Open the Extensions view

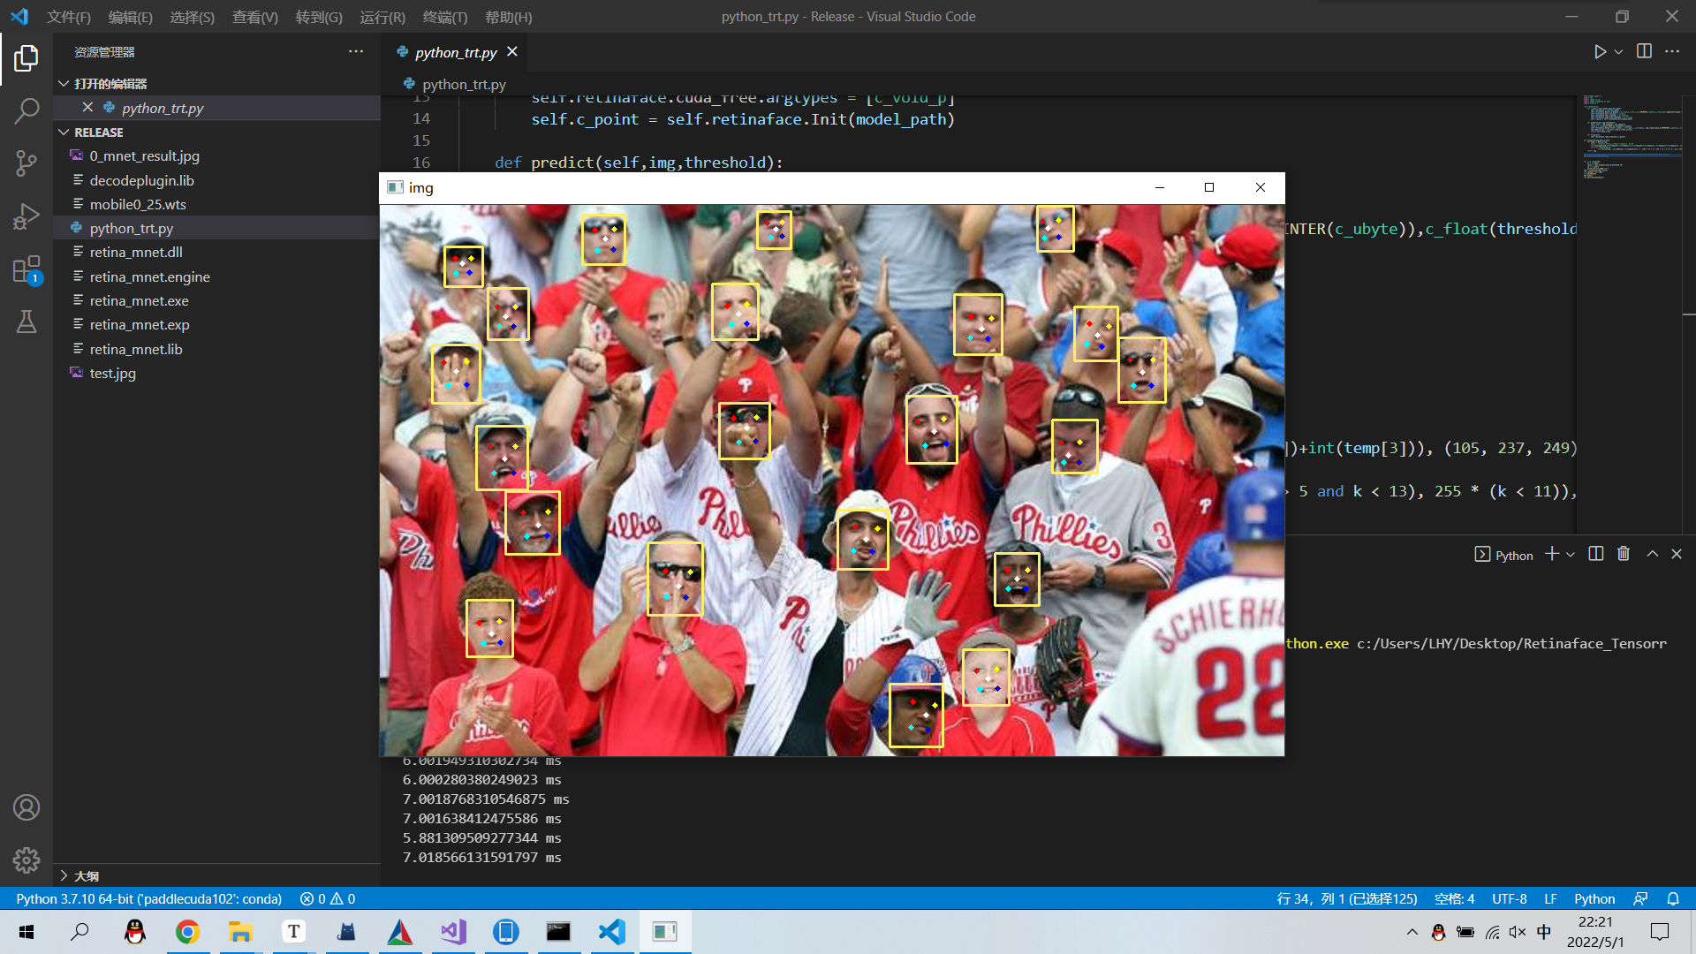click(26, 269)
